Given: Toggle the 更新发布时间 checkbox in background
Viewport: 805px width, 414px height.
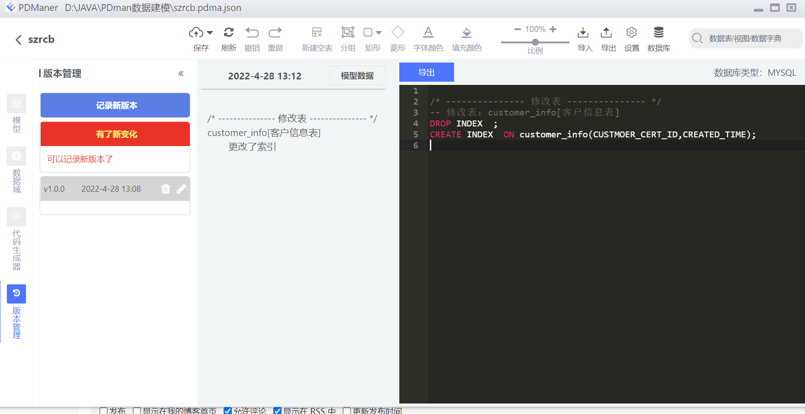Looking at the screenshot, I should pos(347,411).
